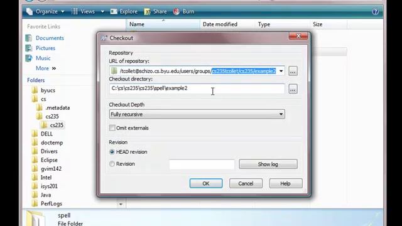Click the Intel folder icon
The width and height of the screenshot is (402, 226).
pos(35,177)
